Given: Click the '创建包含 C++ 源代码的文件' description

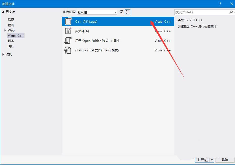Looking at the screenshot, I should click(x=197, y=26).
